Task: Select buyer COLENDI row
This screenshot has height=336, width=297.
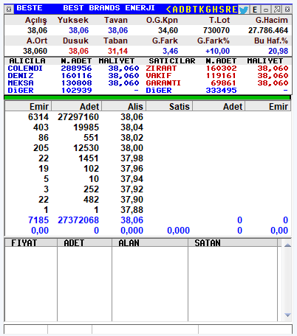Action: point(73,69)
